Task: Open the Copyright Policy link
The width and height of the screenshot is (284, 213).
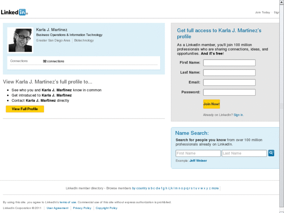Action: (107, 208)
